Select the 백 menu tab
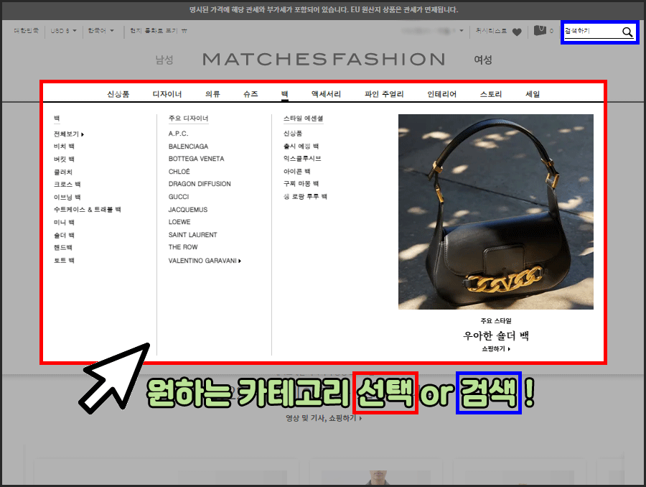 tap(285, 94)
